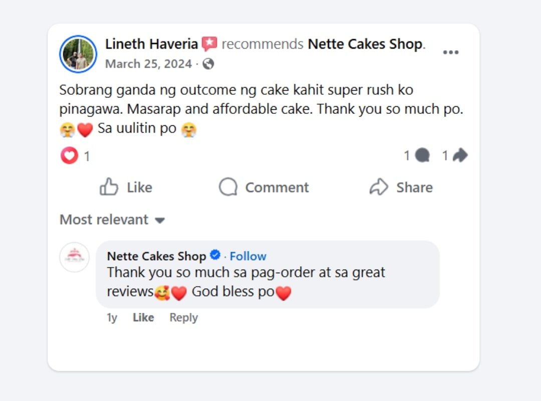Click the heart reaction icon
The image size is (541, 401).
point(69,156)
